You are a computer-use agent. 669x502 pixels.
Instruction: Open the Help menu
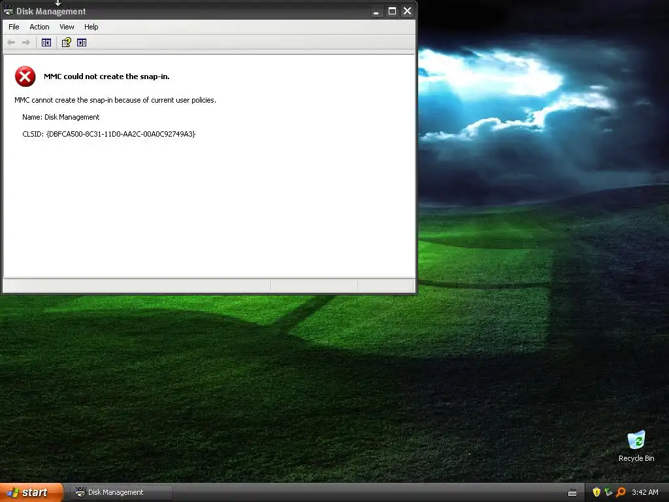[91, 27]
